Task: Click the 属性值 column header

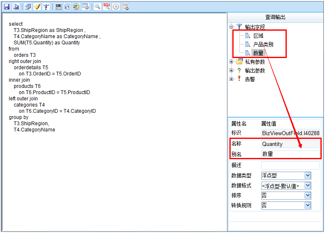Action: click(x=268, y=124)
